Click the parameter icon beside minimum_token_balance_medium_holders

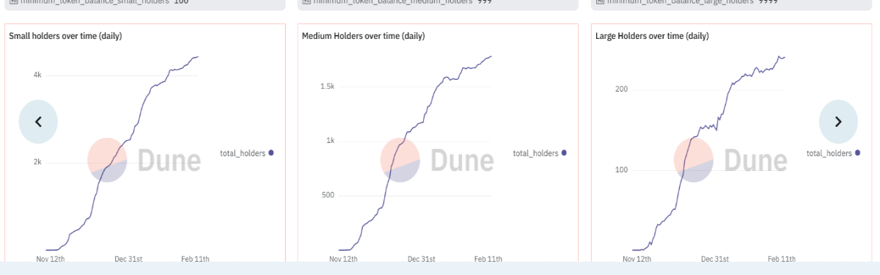coord(307,2)
